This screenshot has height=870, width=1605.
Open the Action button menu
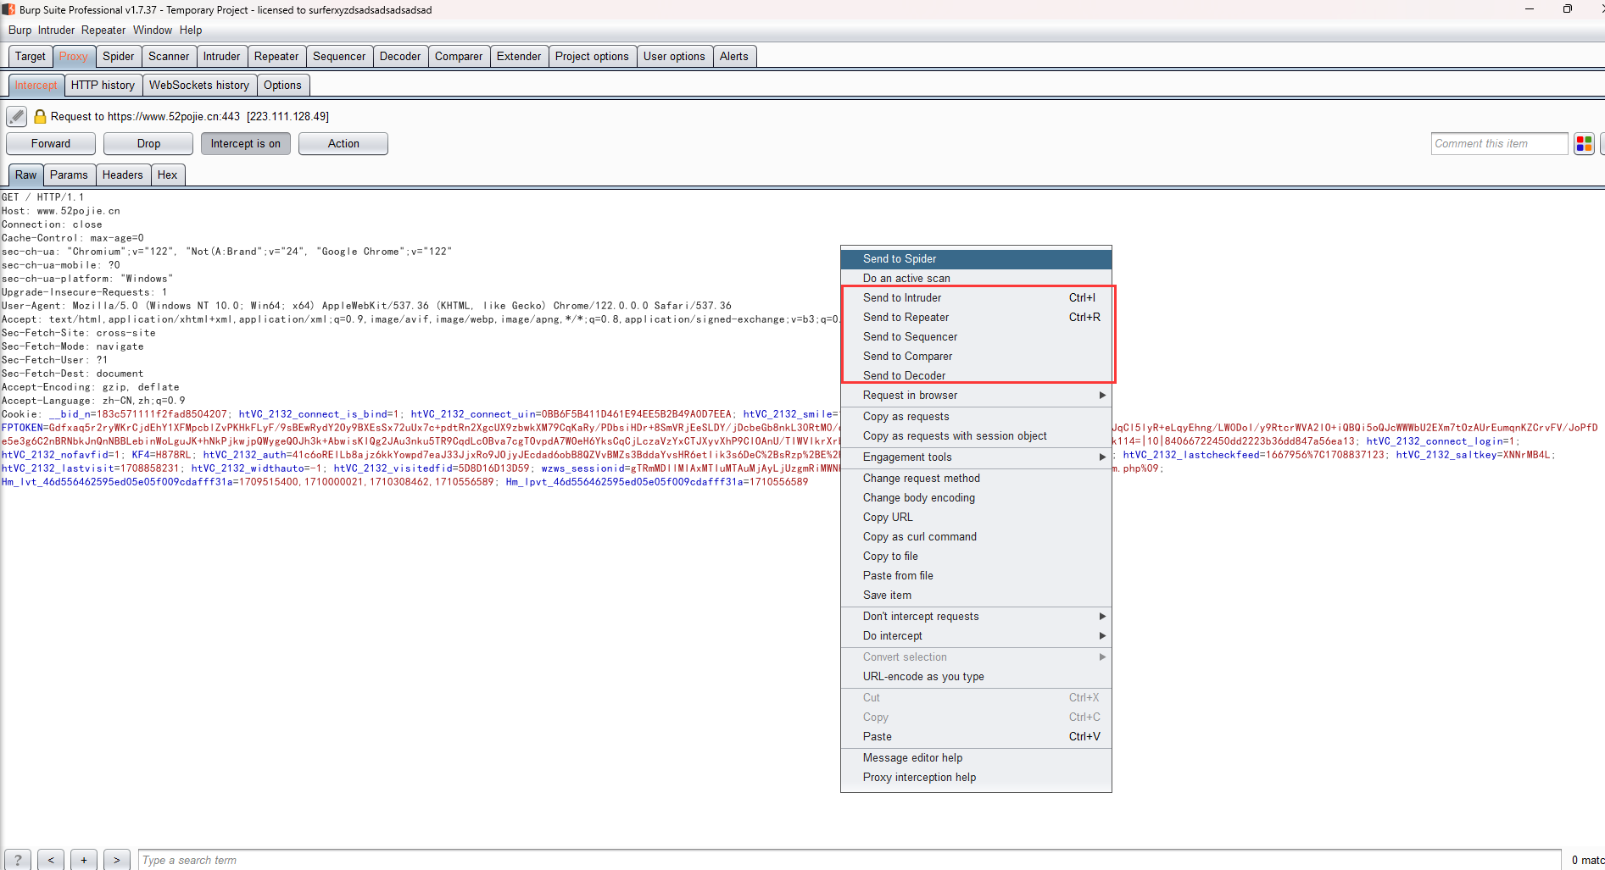343,144
